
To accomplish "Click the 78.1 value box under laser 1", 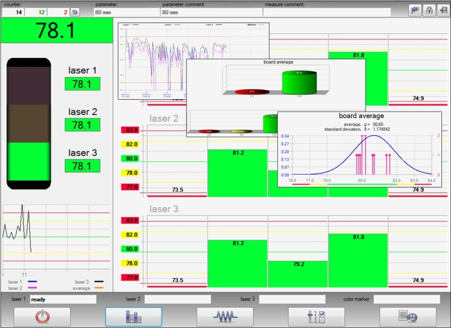I will (x=82, y=83).
